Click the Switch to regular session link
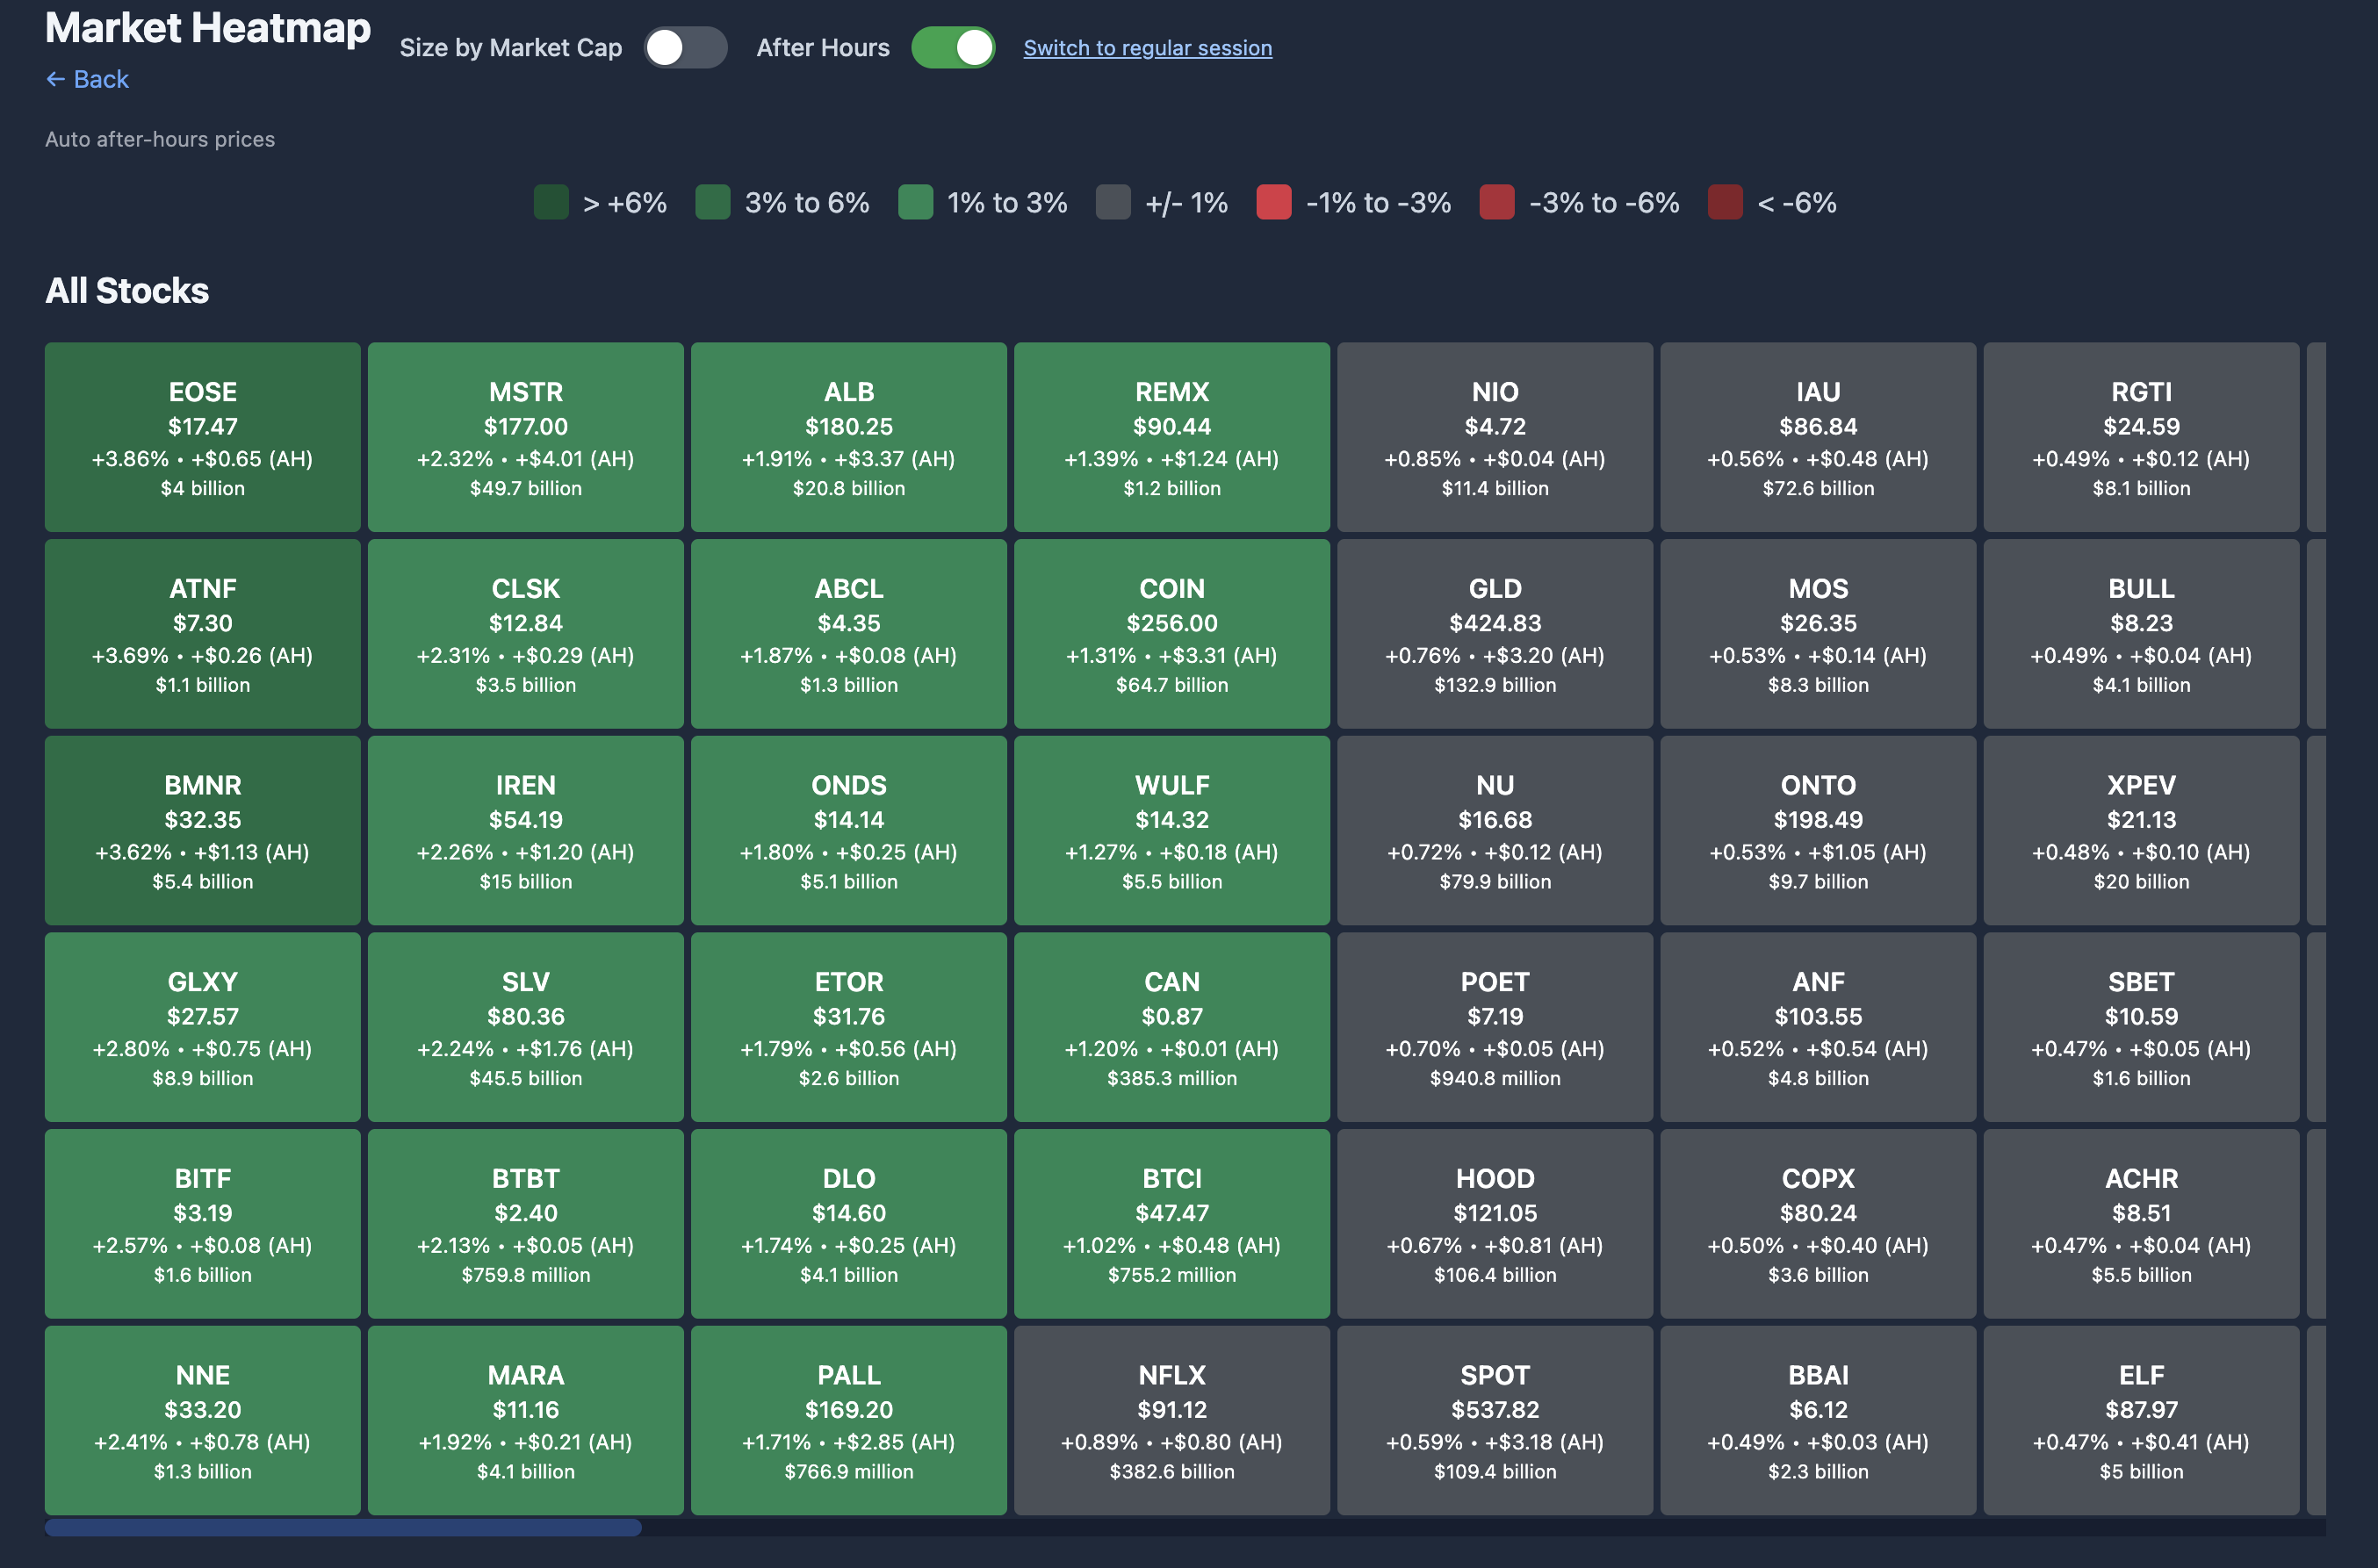This screenshot has width=2378, height=1568. [1147, 47]
